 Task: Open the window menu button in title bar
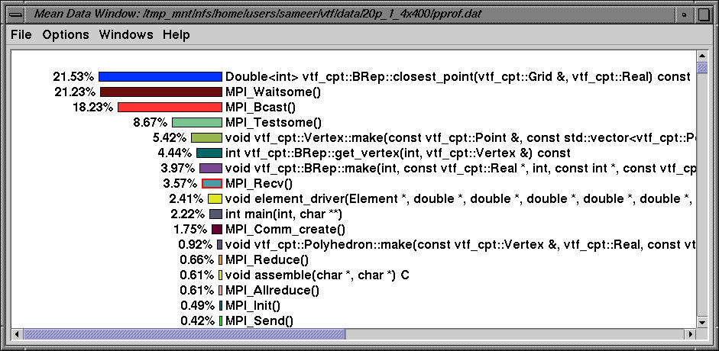tap(15, 14)
